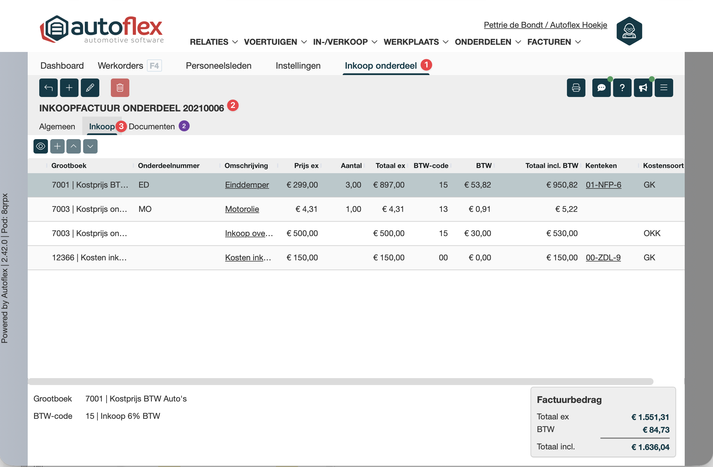Image resolution: width=713 pixels, height=467 pixels.
Task: Click the 15 | Inkoop 6% BTW value
Action: point(123,416)
